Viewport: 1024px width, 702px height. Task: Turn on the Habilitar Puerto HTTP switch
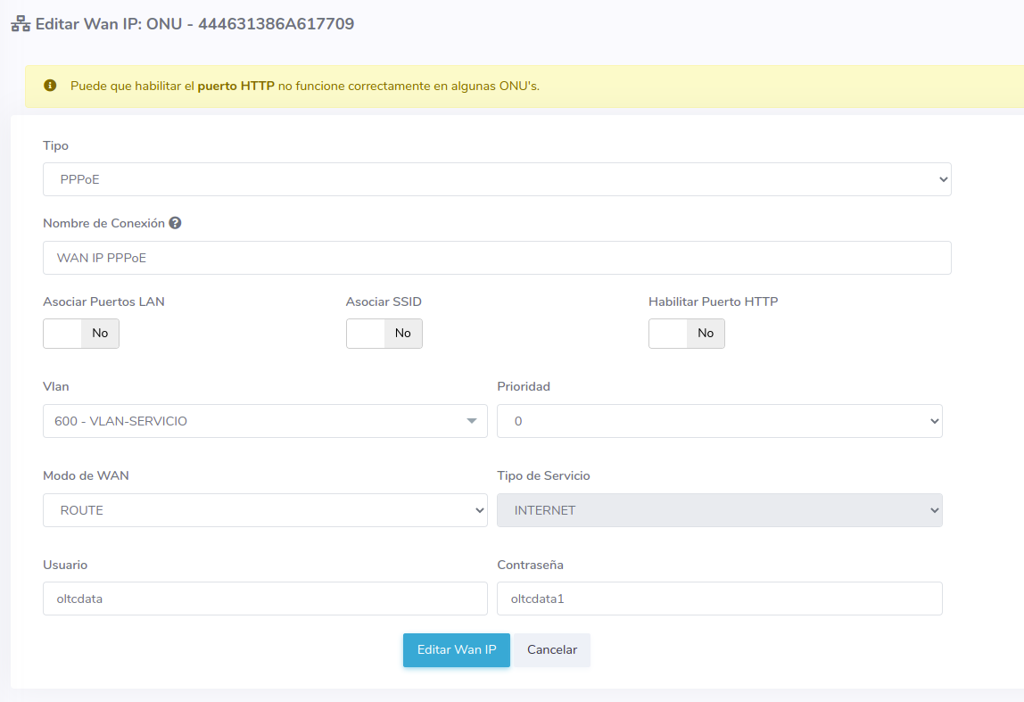686,333
